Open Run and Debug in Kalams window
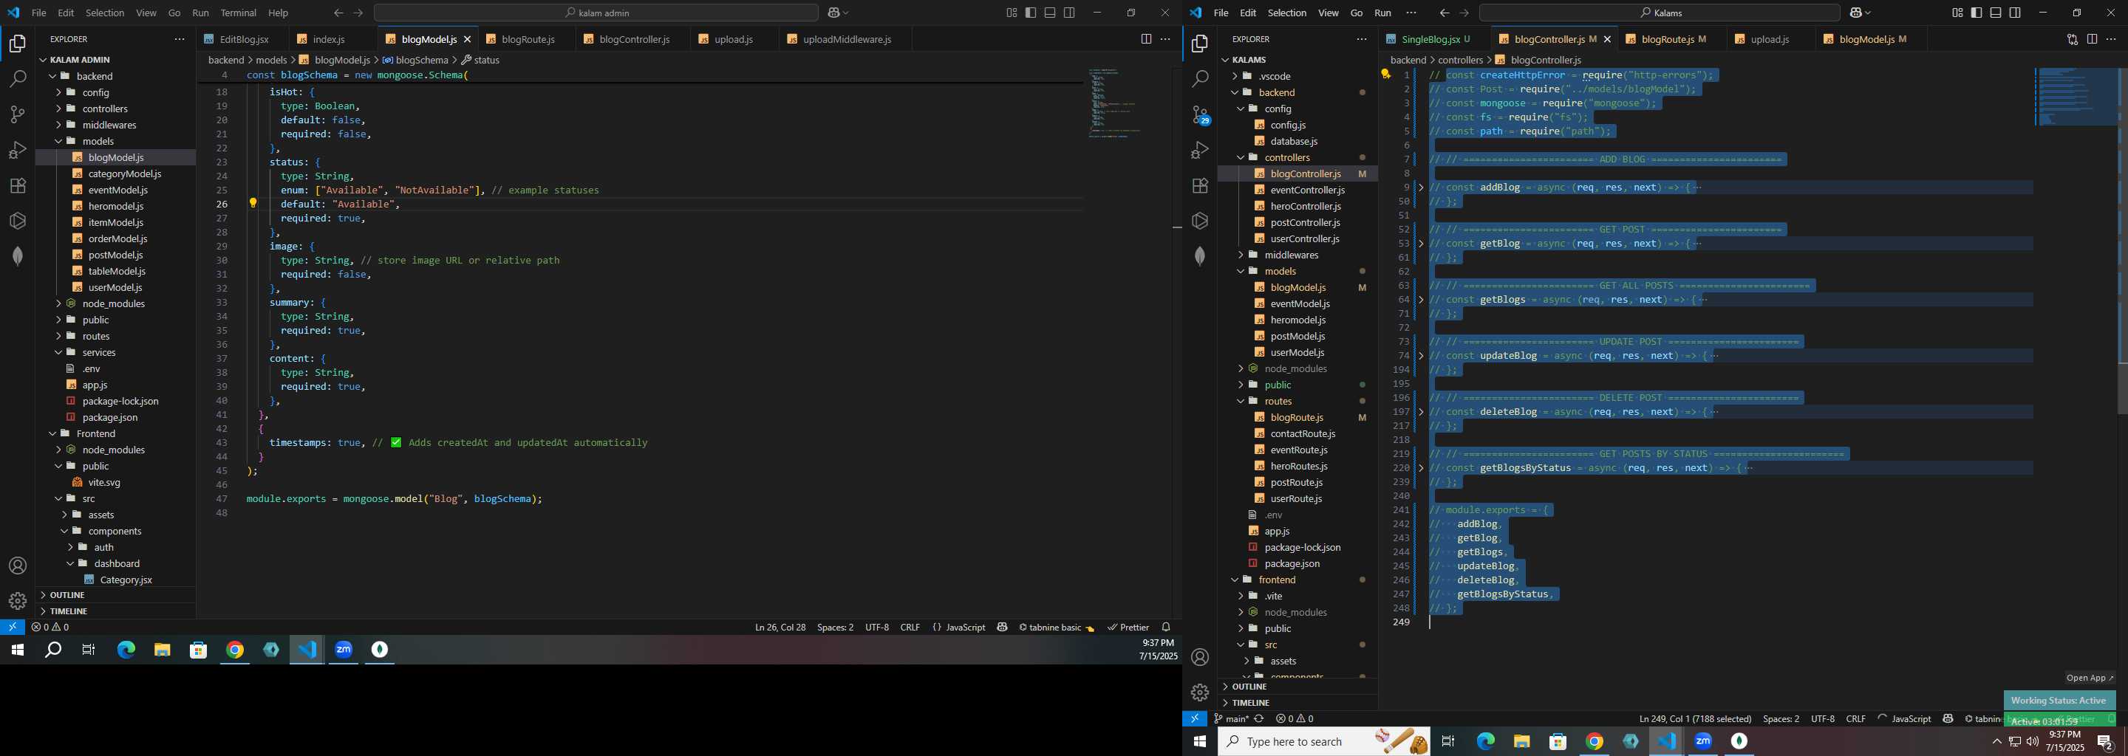This screenshot has width=2128, height=756. pos(1200,150)
